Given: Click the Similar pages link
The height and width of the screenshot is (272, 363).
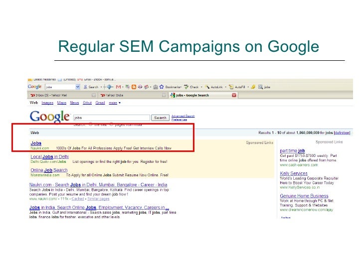Looking at the screenshot, I should click(x=98, y=199).
